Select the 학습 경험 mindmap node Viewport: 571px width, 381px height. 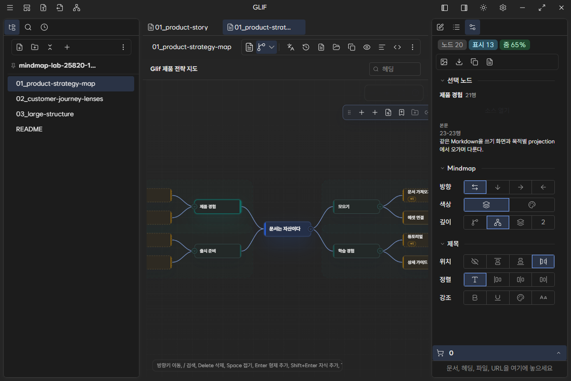[x=356, y=251]
